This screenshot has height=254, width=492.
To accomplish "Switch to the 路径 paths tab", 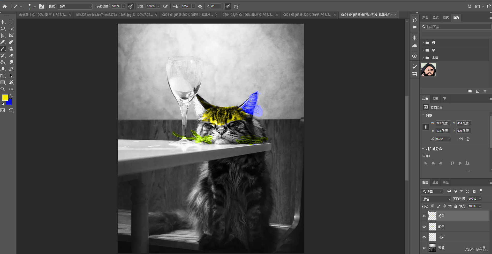I will coord(446,183).
